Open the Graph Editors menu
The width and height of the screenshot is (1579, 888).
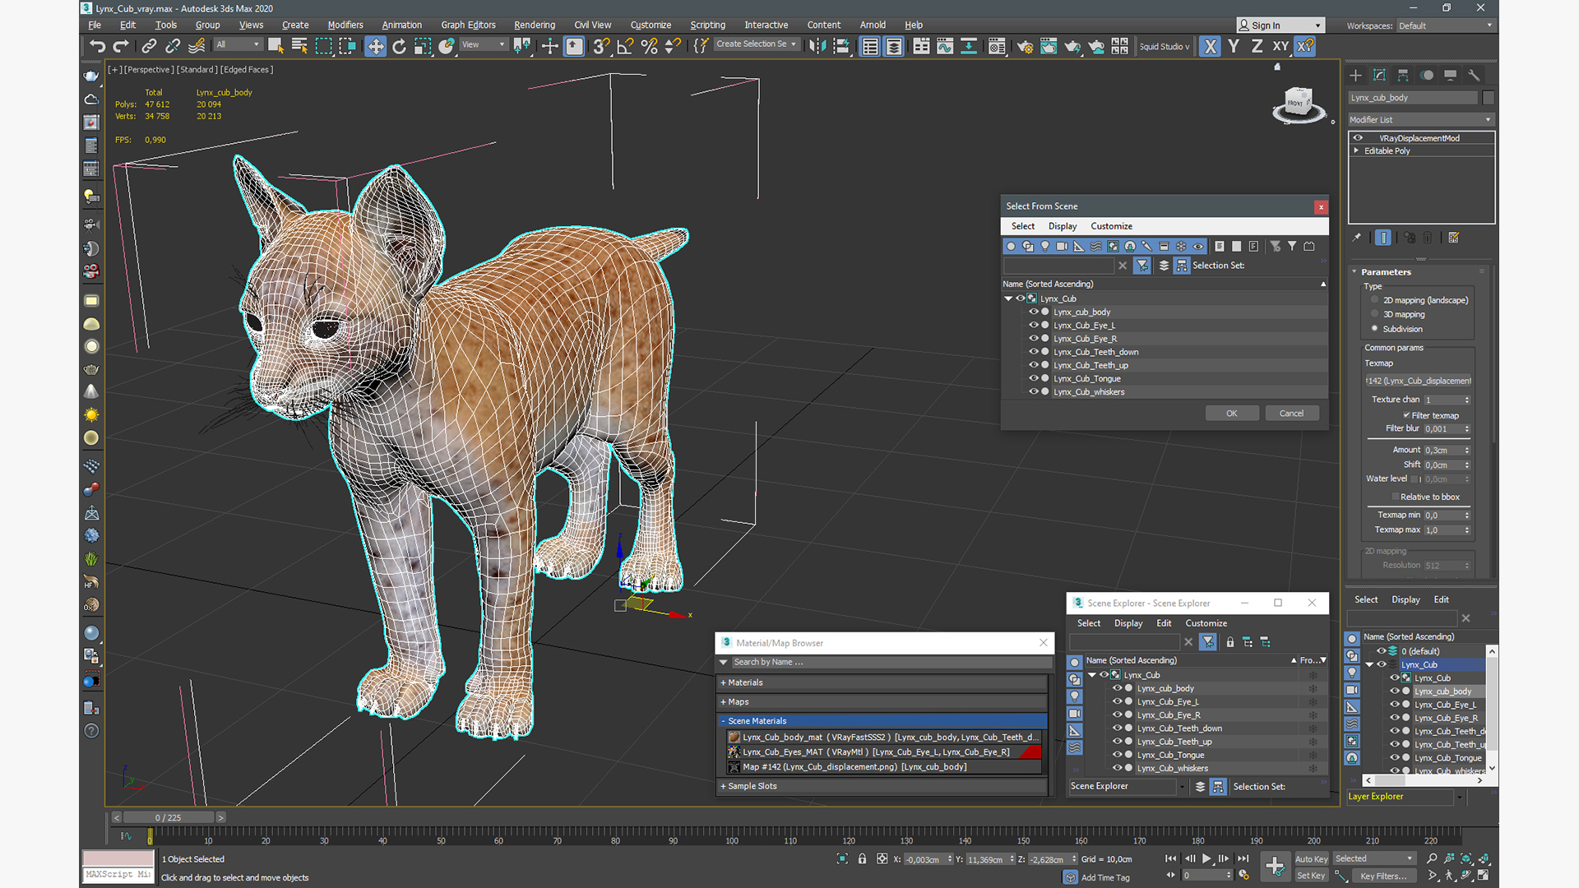pos(468,25)
